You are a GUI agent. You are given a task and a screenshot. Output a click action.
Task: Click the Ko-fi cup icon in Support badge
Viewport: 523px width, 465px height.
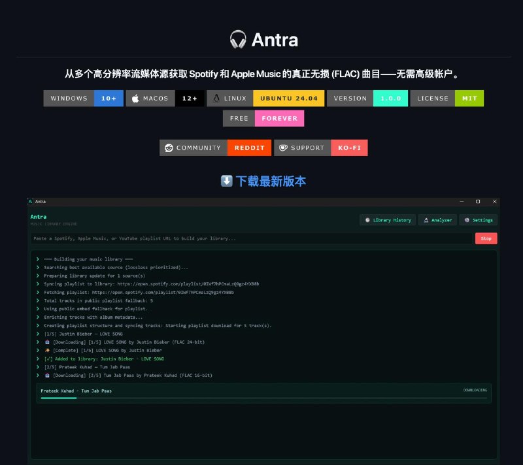coord(283,148)
